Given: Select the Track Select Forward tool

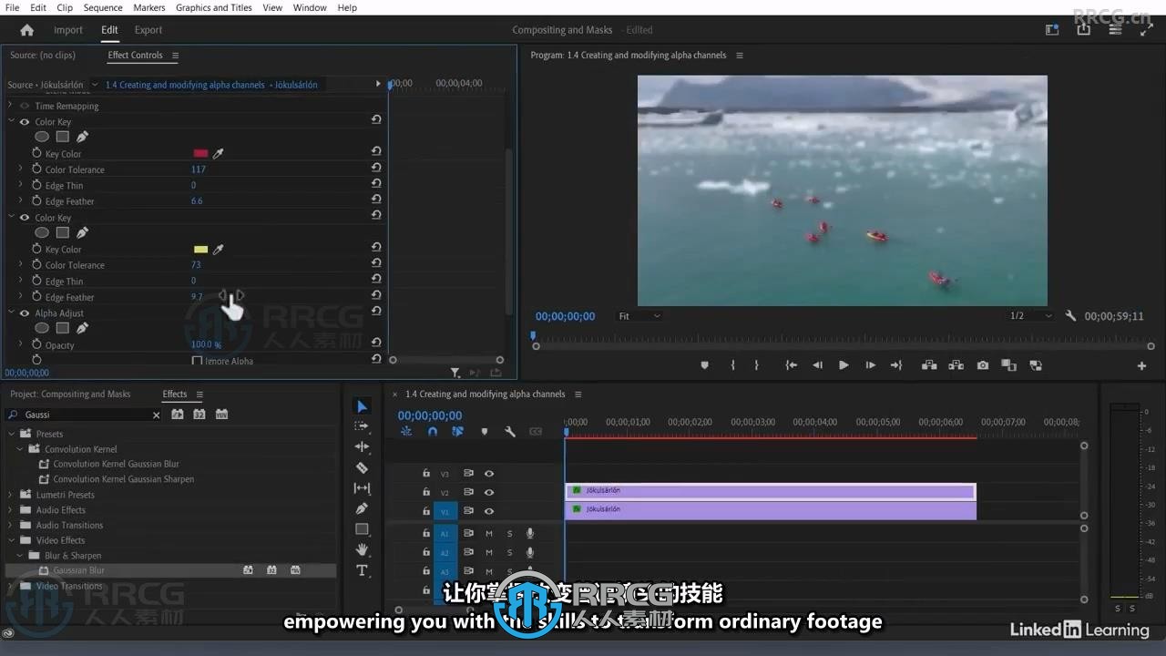Looking at the screenshot, I should coord(362,426).
